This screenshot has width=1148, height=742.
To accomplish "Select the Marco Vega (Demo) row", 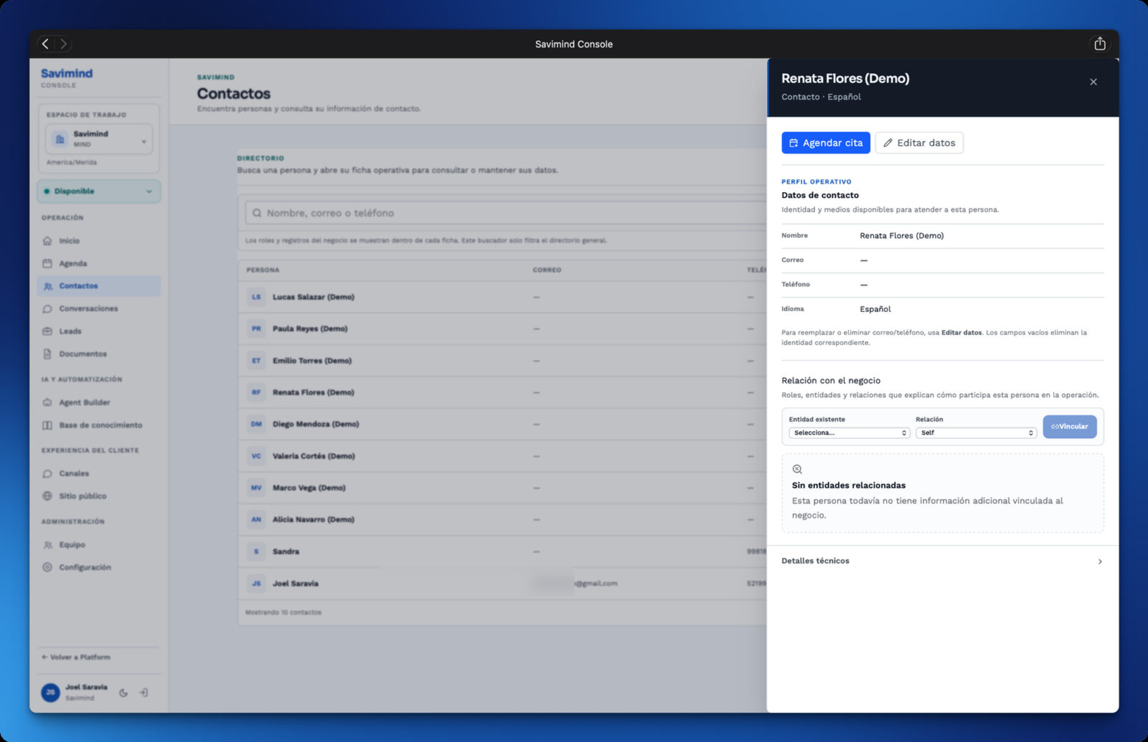I will click(x=502, y=487).
